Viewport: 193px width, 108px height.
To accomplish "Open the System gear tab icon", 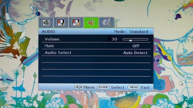I will coord(106,22).
